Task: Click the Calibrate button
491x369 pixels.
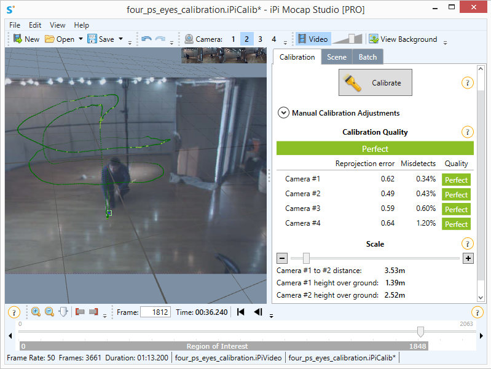Action: tap(375, 83)
